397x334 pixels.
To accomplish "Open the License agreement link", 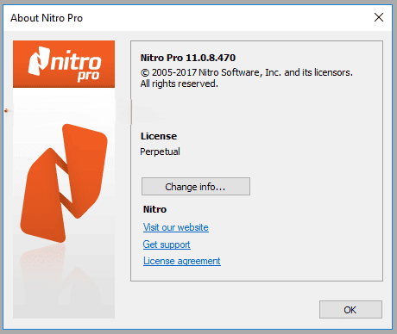I will pos(182,261).
